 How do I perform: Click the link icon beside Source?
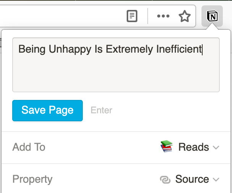click(x=165, y=179)
